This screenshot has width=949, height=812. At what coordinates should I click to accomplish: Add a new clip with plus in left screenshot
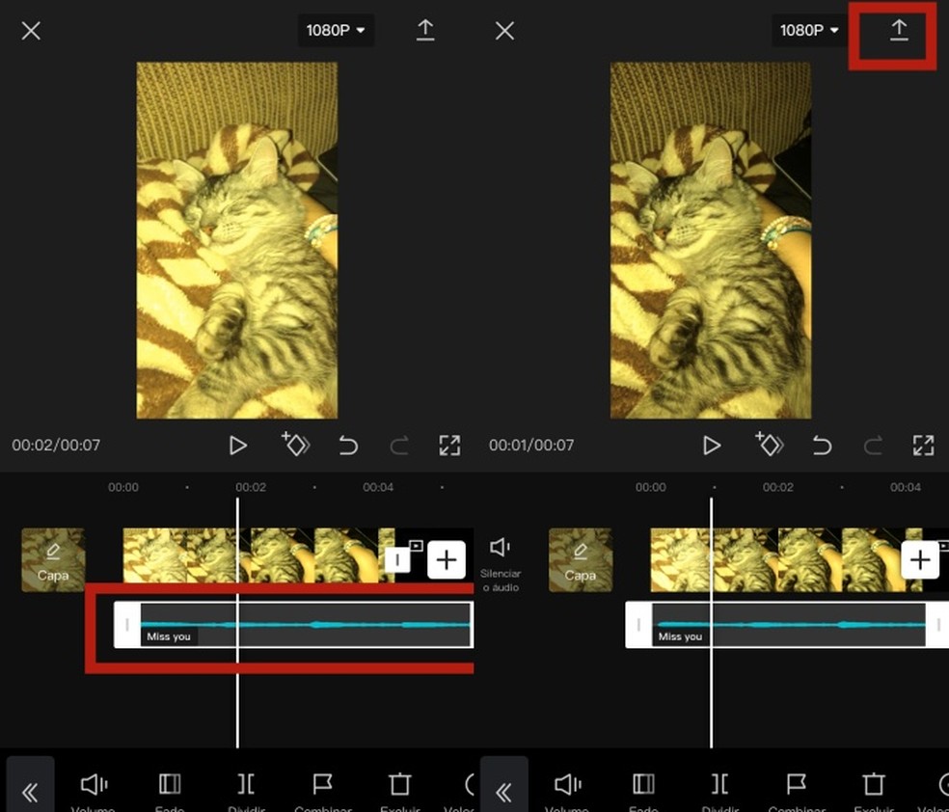tap(447, 559)
